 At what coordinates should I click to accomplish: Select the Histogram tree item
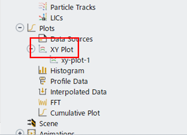(67, 71)
